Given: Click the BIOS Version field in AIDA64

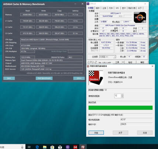Looking at the screenshot, I should (52, 69).
